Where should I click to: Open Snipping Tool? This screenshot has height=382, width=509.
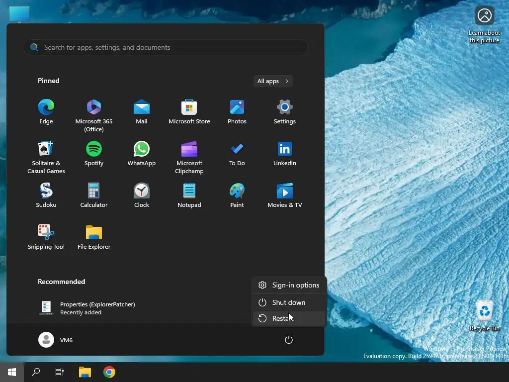click(x=46, y=237)
